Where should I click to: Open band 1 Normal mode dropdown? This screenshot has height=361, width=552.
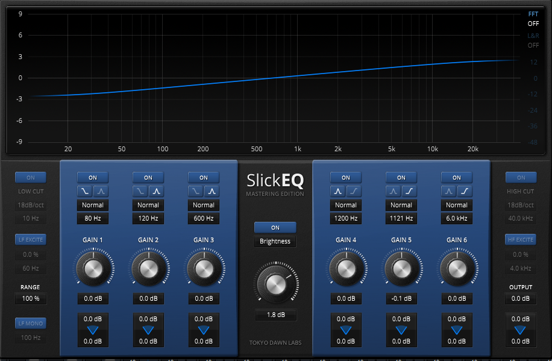coord(93,205)
